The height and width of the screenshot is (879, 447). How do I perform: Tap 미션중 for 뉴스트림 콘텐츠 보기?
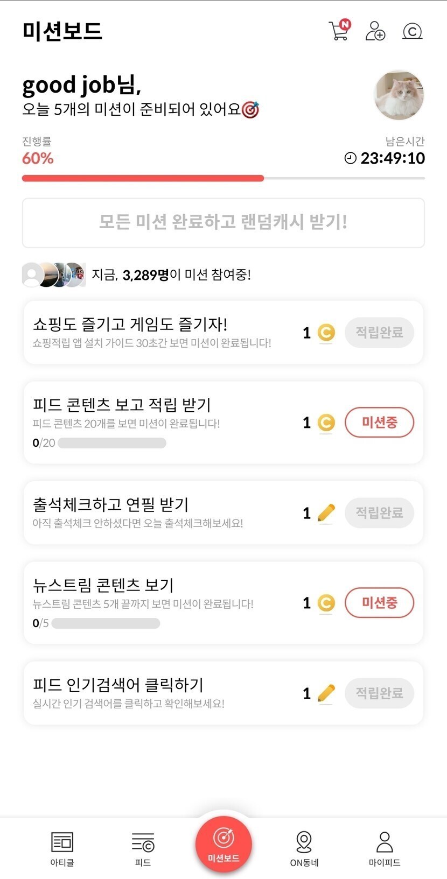coord(379,603)
